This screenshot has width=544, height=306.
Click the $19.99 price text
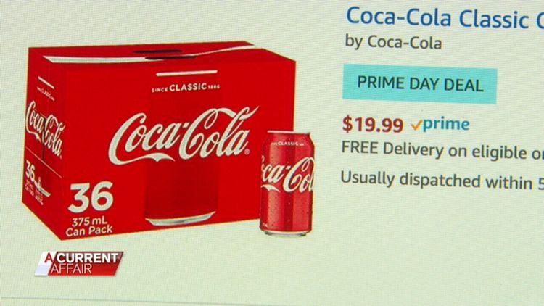[x=373, y=125]
